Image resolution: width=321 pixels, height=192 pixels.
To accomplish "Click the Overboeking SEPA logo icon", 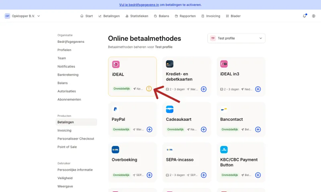I will [x=116, y=150].
